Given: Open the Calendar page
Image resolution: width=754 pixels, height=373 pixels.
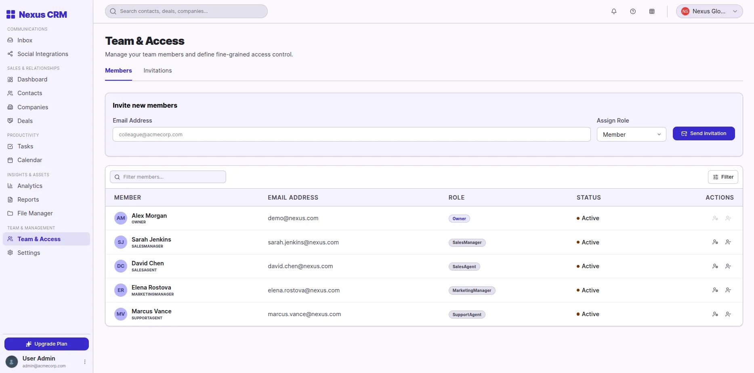Looking at the screenshot, I should point(46,160).
